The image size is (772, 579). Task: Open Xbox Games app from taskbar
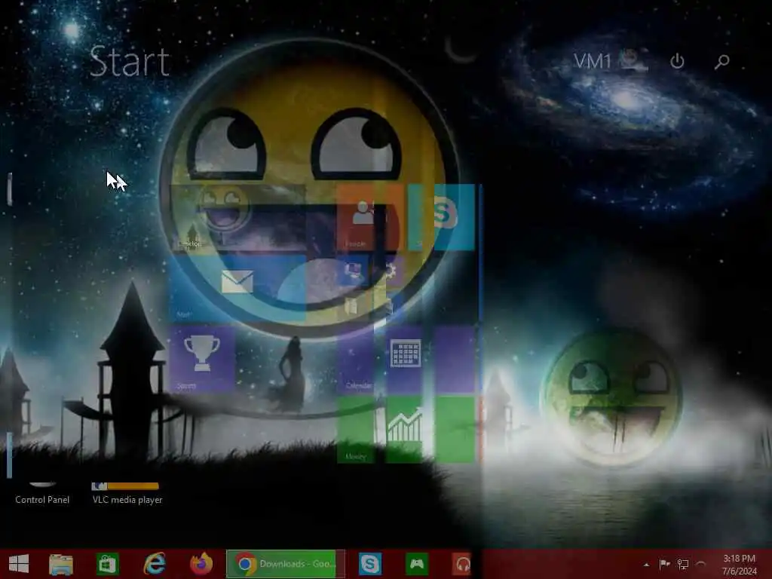[x=416, y=564]
